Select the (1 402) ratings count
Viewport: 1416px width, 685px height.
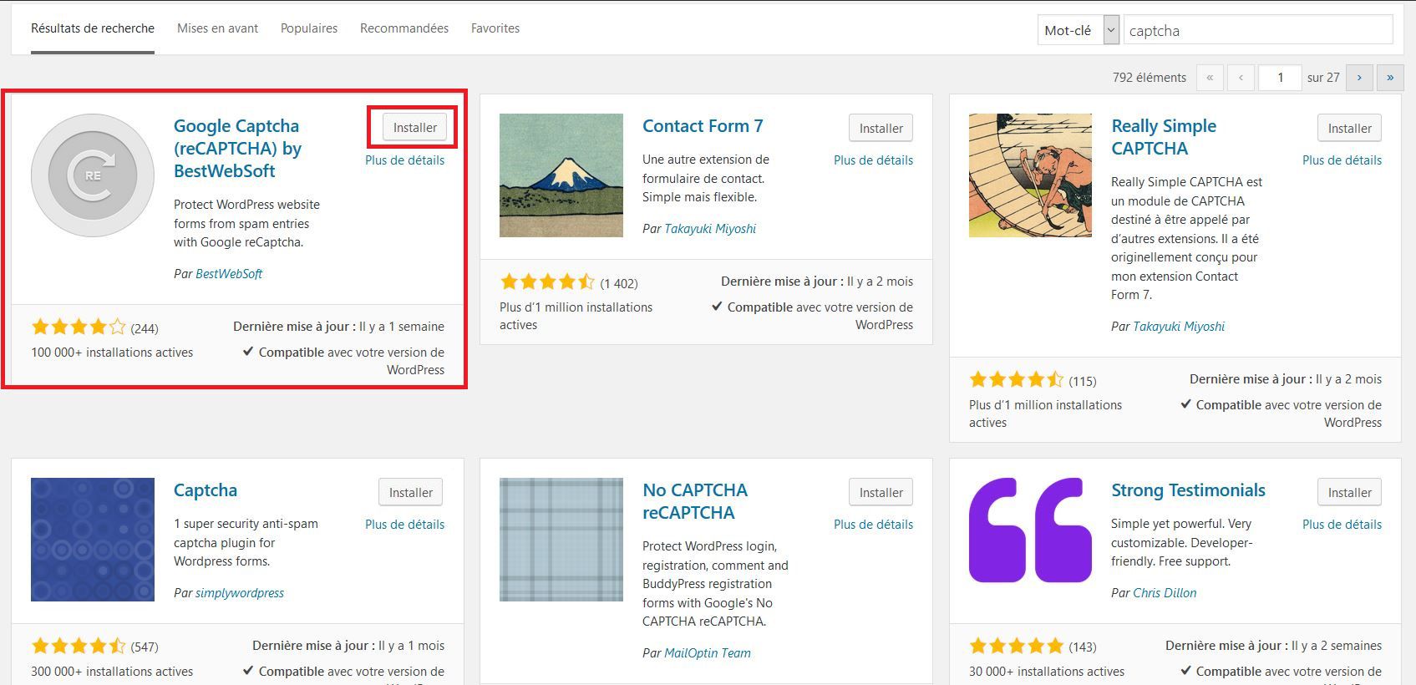pyautogui.click(x=619, y=283)
